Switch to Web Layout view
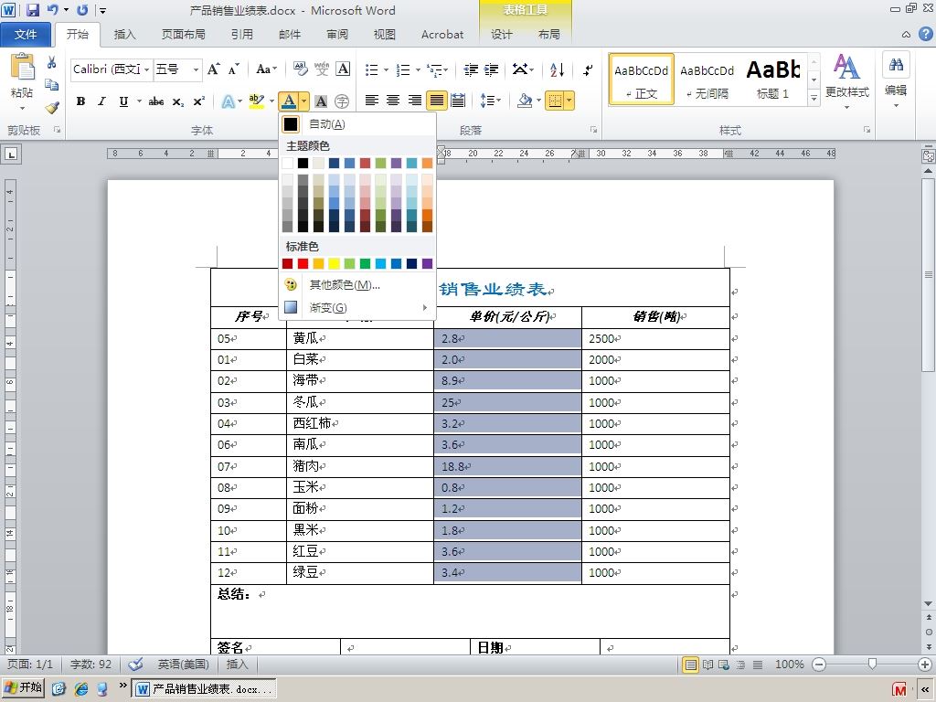Viewport: 936px width, 702px height. point(724,665)
